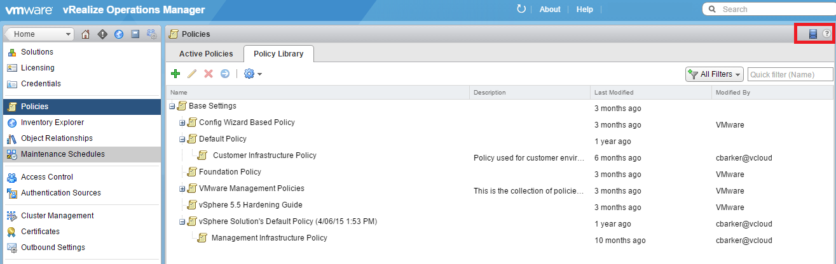The image size is (836, 264).
Task: Open the Environment globe icon in navigation bar
Action: (x=119, y=34)
